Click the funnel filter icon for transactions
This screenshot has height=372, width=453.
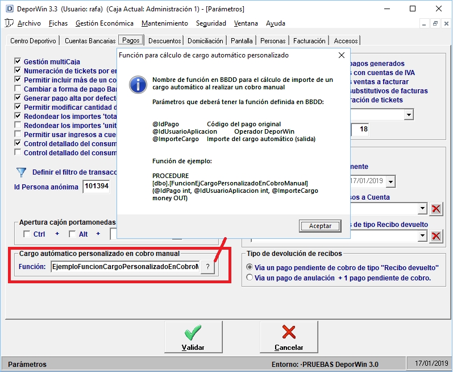pyautogui.click(x=22, y=172)
